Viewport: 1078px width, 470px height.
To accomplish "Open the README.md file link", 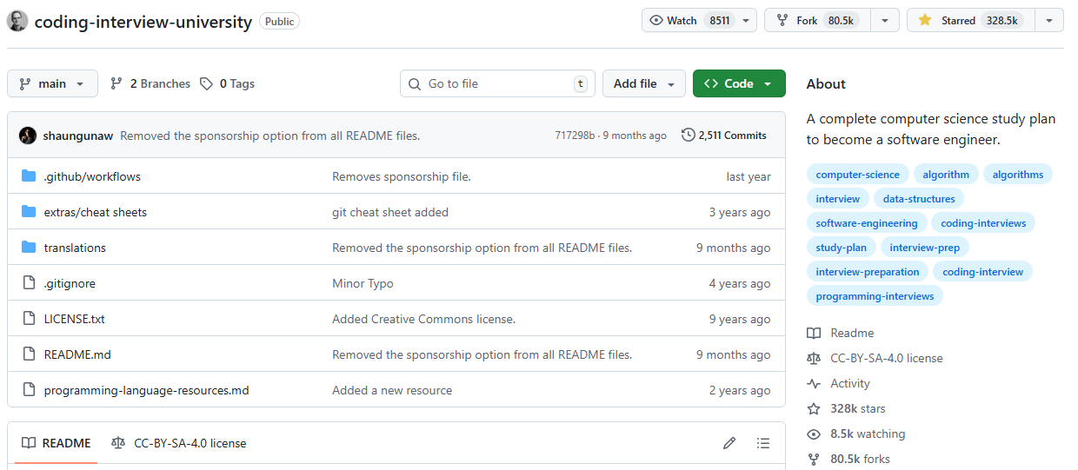I will (77, 354).
